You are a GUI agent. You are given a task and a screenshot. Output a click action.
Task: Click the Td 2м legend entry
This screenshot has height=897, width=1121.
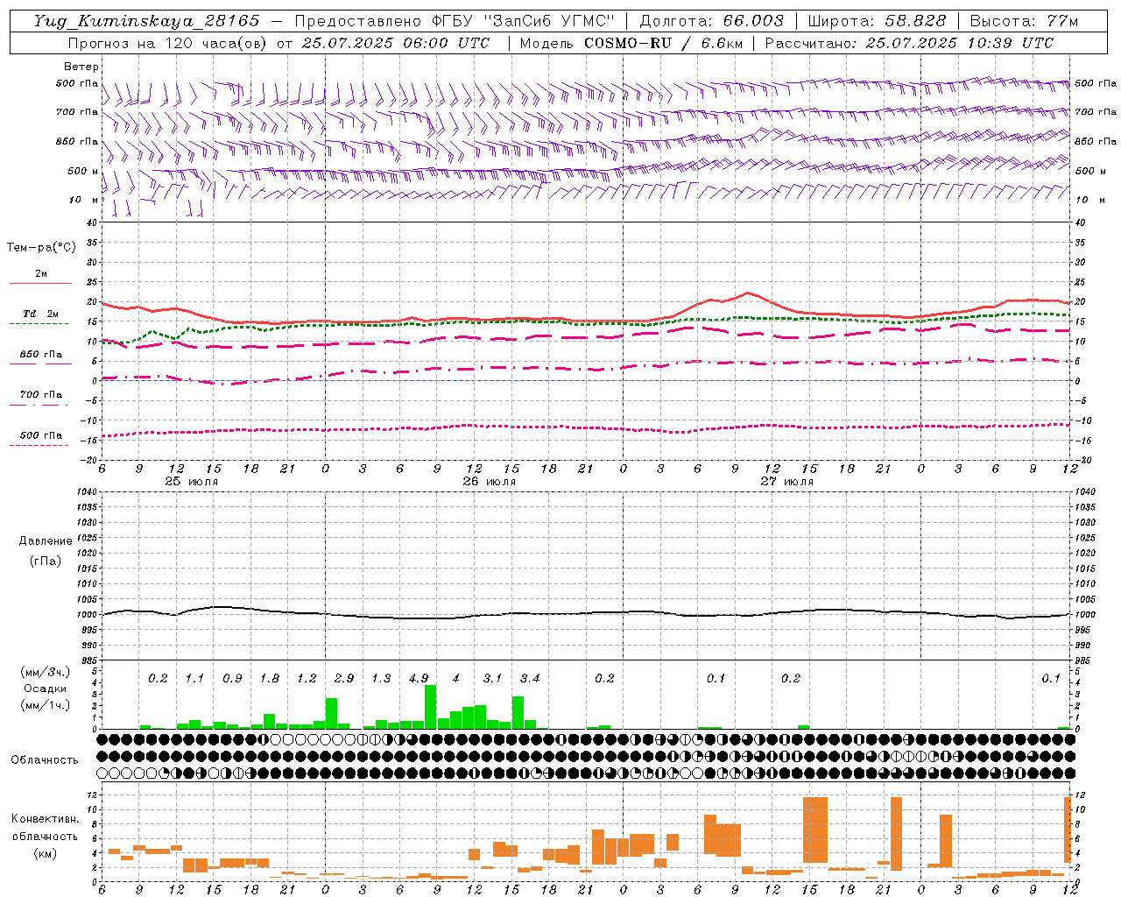(41, 314)
